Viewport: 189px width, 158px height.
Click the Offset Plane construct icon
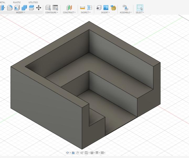[69, 8]
